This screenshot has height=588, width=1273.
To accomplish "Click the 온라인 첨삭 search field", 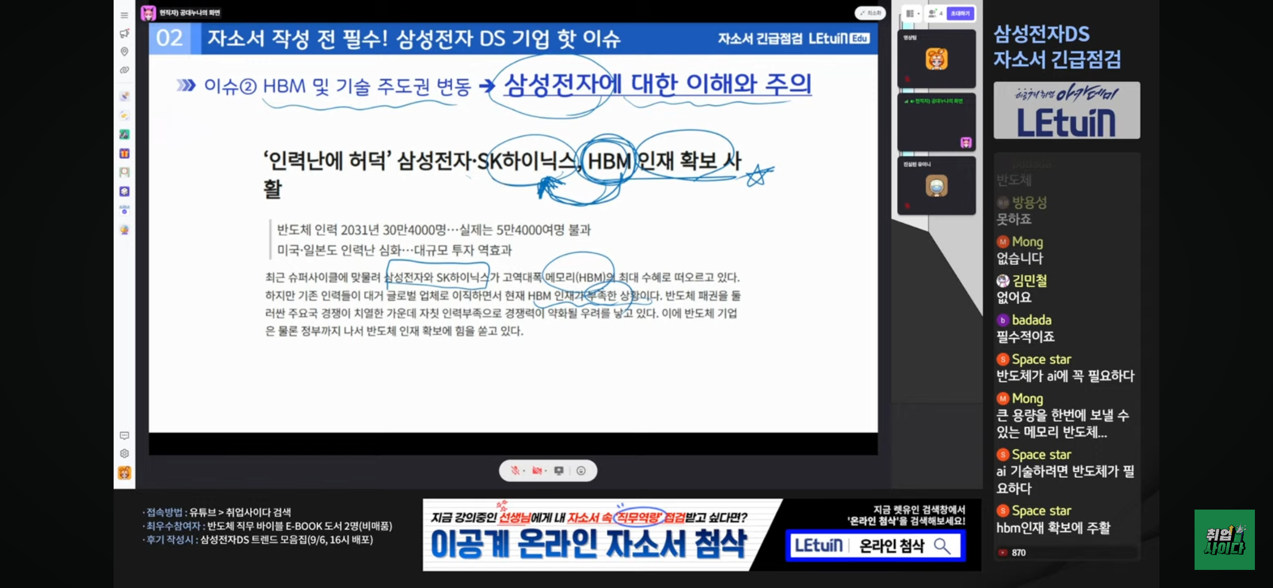I will pyautogui.click(x=875, y=546).
